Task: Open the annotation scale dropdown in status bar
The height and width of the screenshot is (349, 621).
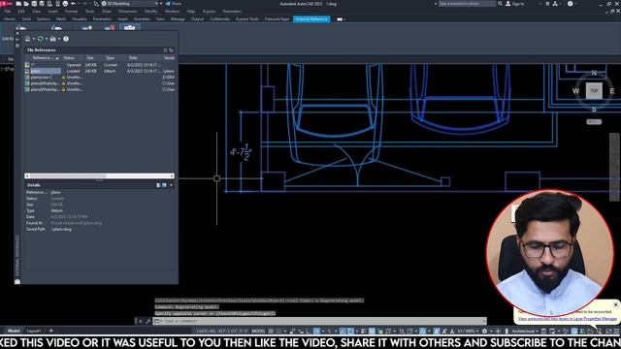Action: click(467, 331)
